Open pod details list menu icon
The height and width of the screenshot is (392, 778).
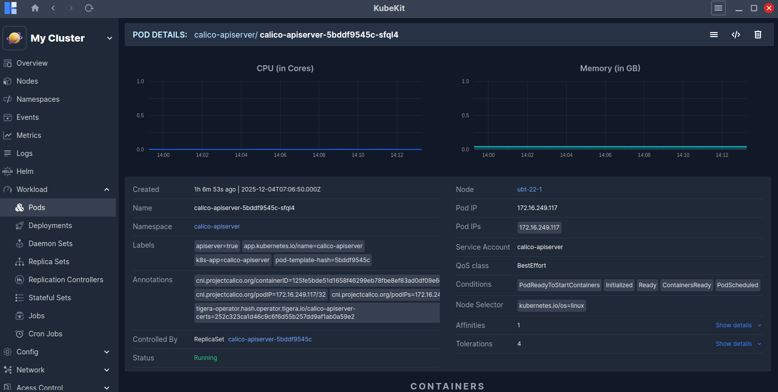713,35
